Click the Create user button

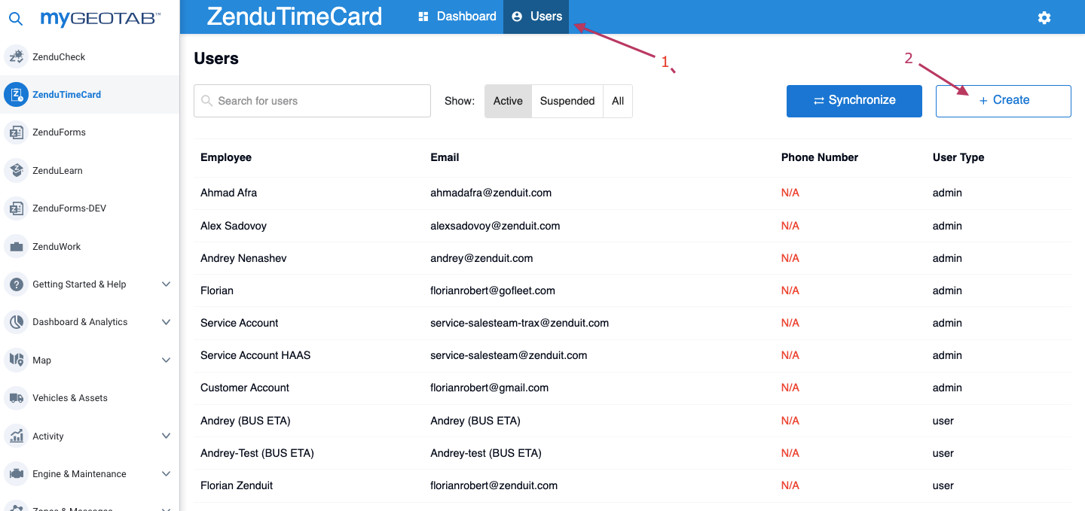1004,101
